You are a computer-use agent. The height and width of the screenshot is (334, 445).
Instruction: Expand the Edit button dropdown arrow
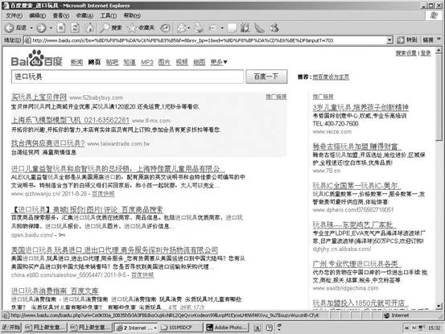pyautogui.click(x=222, y=28)
